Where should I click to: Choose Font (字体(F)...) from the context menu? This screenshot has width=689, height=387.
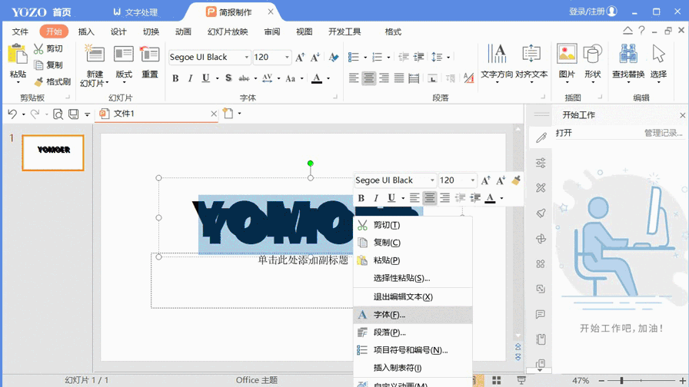pyautogui.click(x=413, y=315)
